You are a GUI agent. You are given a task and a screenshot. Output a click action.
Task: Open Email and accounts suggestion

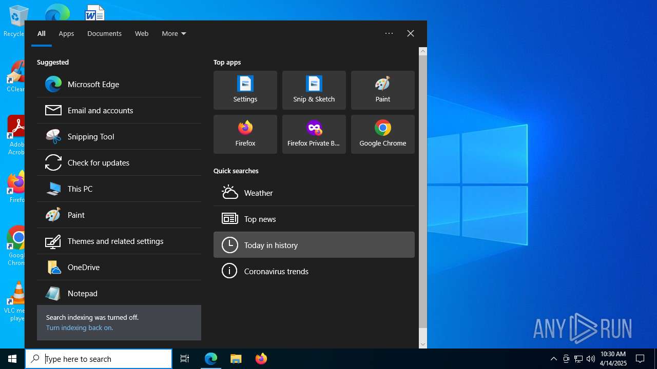[119, 110]
